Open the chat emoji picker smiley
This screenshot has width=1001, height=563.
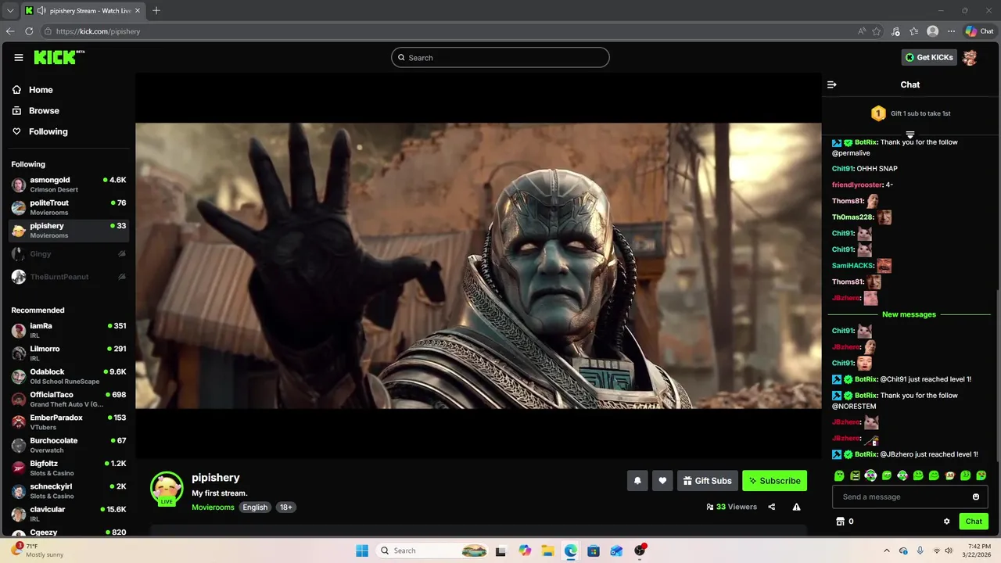pyautogui.click(x=976, y=497)
